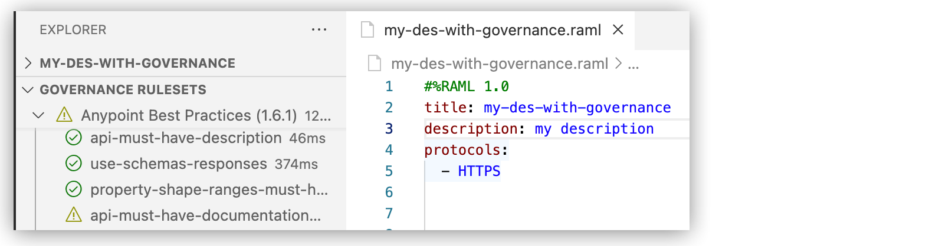Click green check icon for use-schemas-responses
Viewport: 952px width, 246px height.
tap(73, 163)
